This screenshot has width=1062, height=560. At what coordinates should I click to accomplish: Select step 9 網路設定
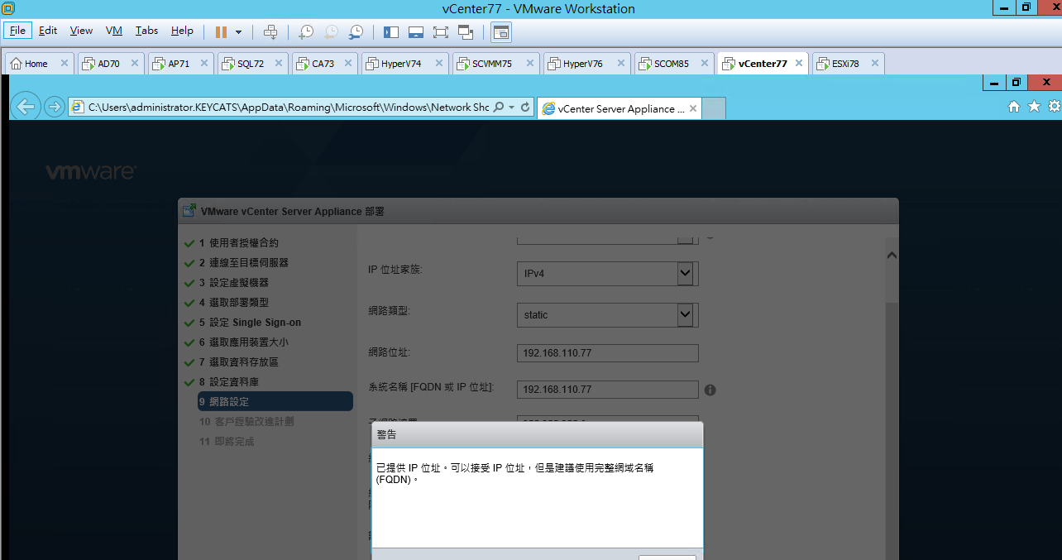275,402
